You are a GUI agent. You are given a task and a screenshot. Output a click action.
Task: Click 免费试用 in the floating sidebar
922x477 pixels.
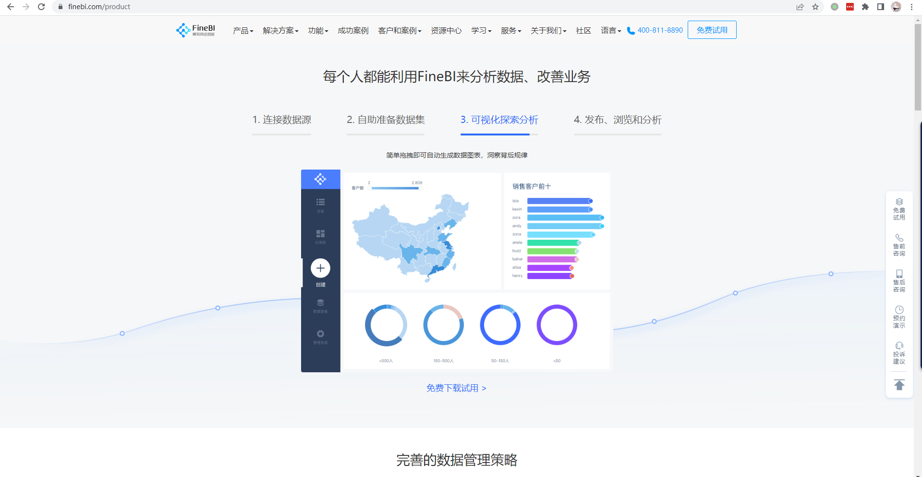[899, 209]
